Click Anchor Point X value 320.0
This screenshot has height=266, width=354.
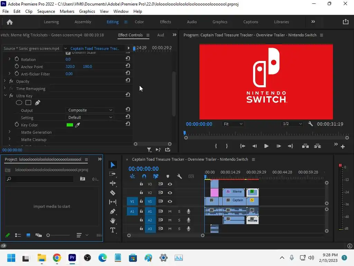(x=70, y=66)
